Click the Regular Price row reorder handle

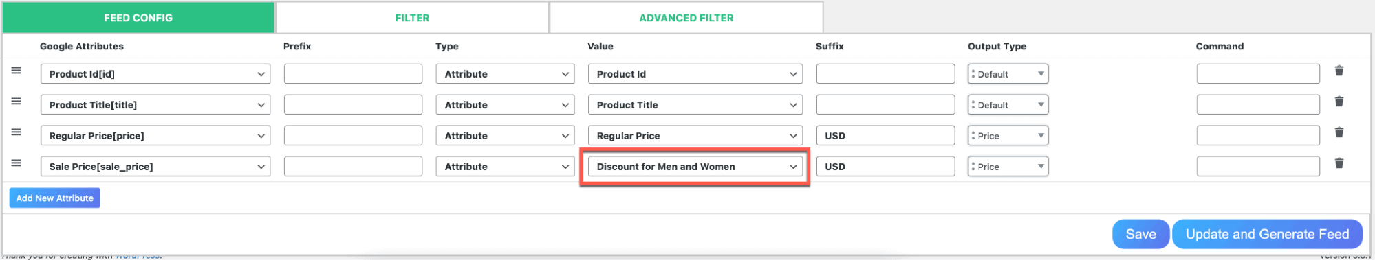click(x=17, y=132)
